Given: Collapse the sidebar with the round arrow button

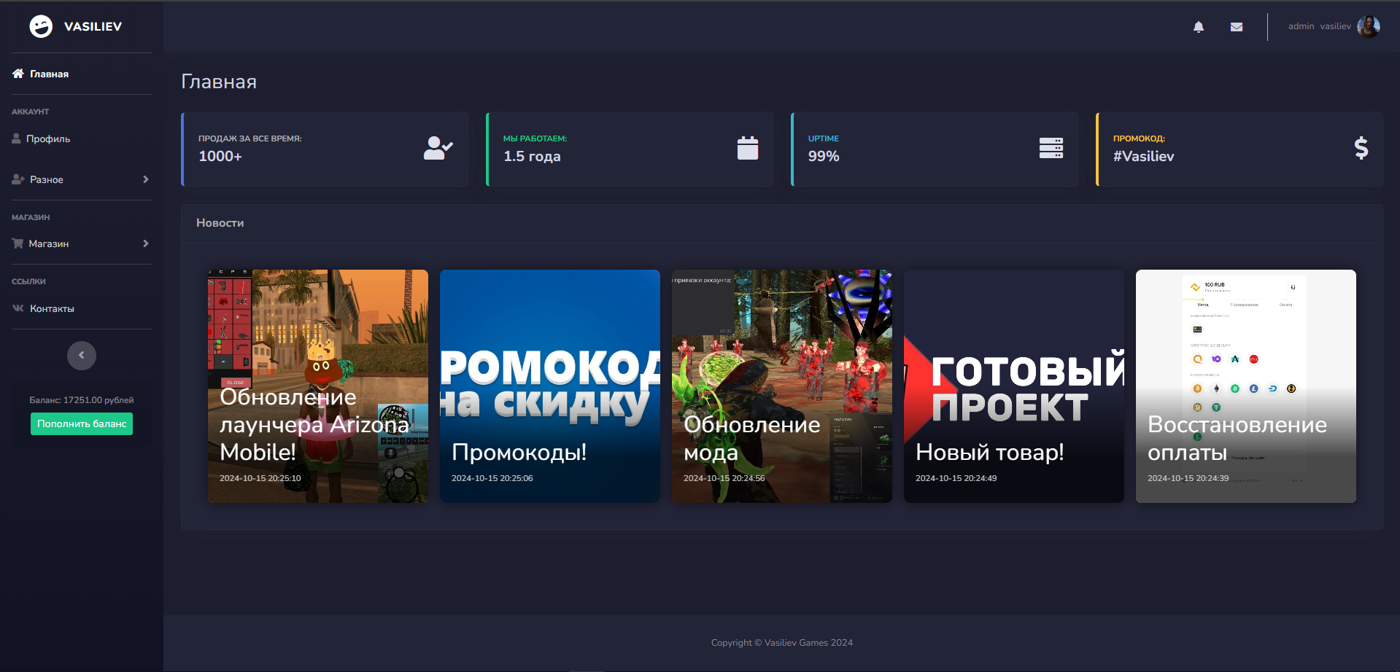Looking at the screenshot, I should (x=82, y=356).
